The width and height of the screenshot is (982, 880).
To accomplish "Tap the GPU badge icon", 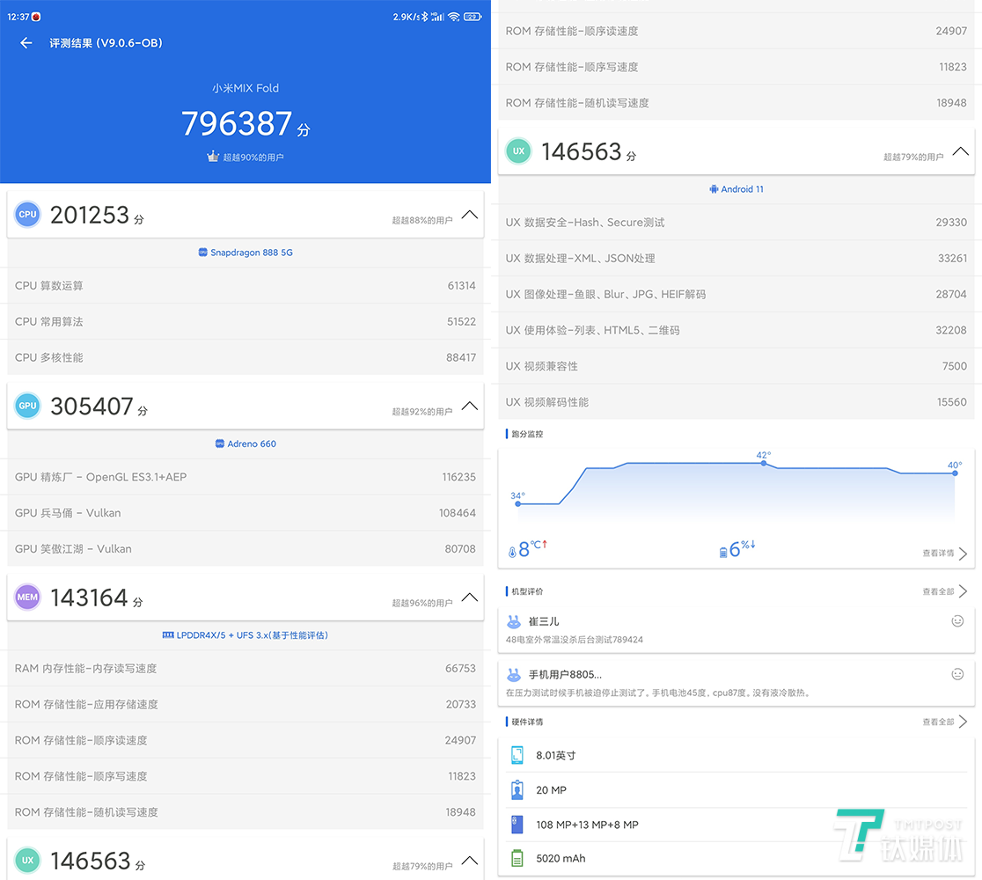I will tap(27, 405).
